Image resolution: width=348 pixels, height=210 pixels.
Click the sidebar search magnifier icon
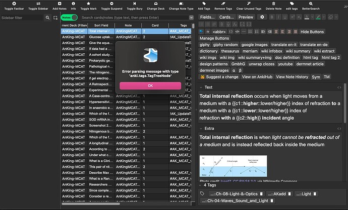48,18
